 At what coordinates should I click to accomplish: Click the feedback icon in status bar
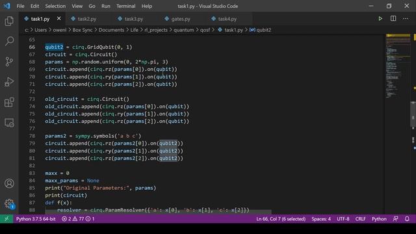point(395,219)
